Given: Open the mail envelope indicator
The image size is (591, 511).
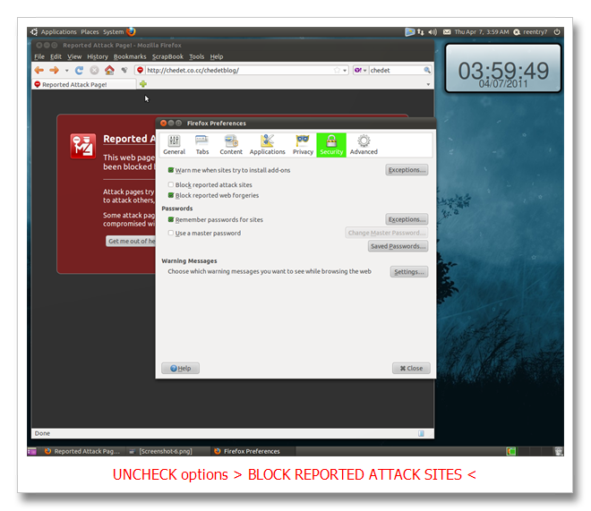Looking at the screenshot, I should [447, 32].
